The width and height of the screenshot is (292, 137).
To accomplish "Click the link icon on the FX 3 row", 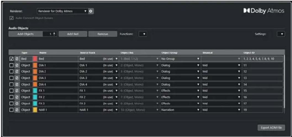I will (x=17, y=103).
